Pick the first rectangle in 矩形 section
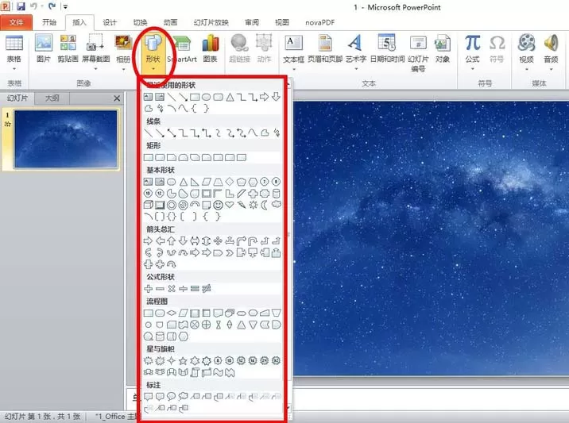The height and width of the screenshot is (423, 569). coord(148,157)
